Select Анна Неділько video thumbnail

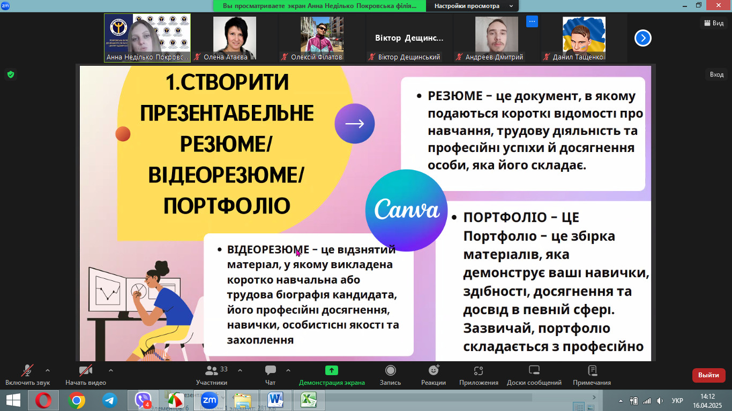[147, 38]
